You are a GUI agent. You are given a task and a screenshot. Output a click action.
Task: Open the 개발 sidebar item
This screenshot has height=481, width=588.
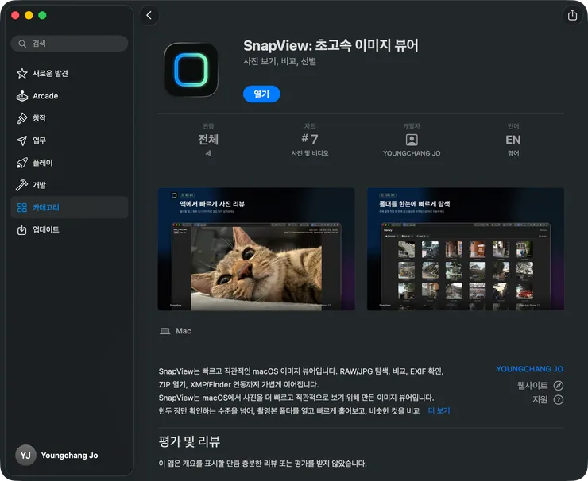(39, 185)
